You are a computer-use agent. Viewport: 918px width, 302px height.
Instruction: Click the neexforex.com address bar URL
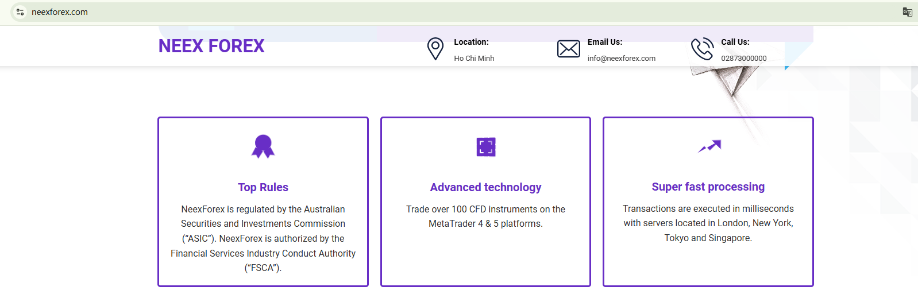[x=60, y=12]
